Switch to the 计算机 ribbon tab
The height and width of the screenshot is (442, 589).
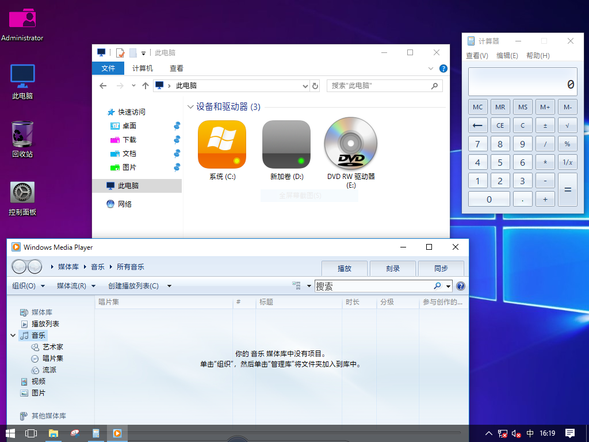pyautogui.click(x=143, y=68)
